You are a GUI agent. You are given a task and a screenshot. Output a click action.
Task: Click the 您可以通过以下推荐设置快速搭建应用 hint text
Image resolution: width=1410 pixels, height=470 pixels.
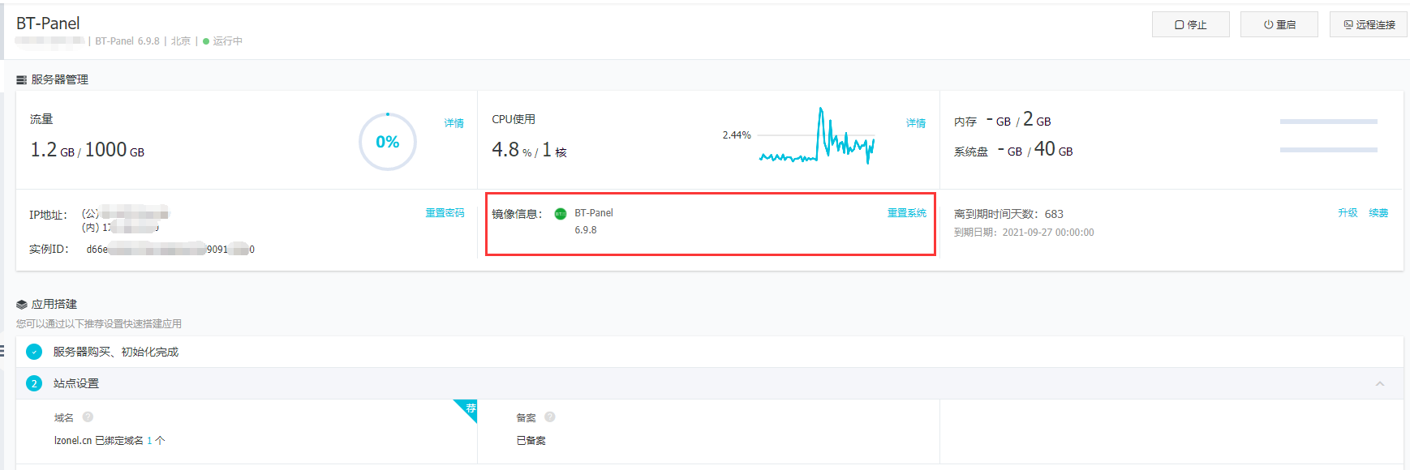(x=99, y=324)
